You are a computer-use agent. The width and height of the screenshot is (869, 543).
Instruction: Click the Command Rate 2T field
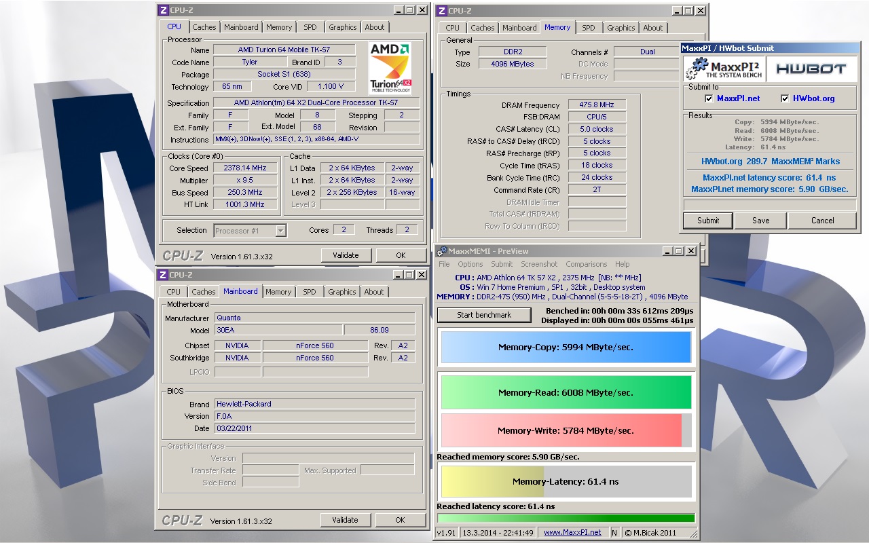point(597,190)
